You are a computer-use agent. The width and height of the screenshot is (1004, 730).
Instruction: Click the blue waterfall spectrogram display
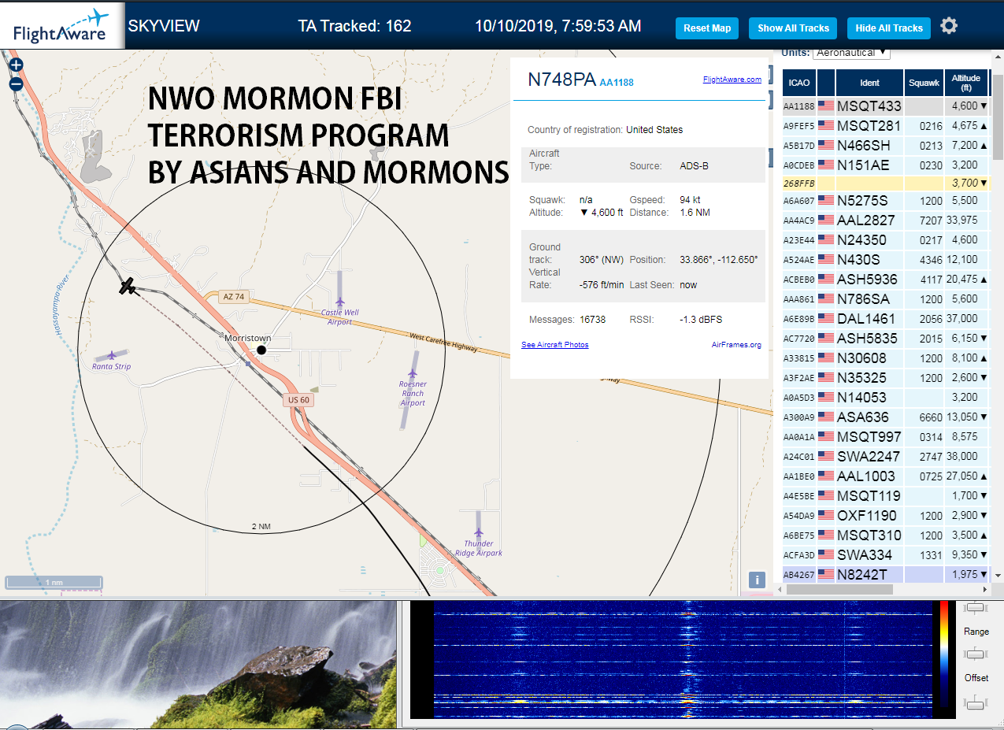coord(683,660)
